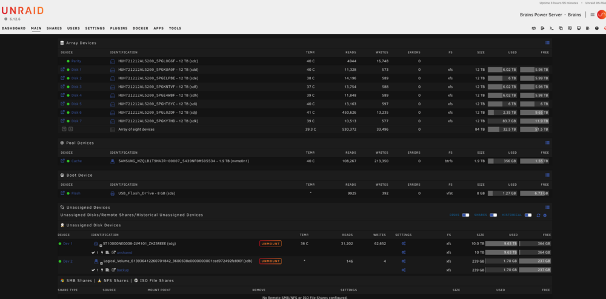Open the Tools tab
This screenshot has height=299, width=606.
click(x=175, y=28)
